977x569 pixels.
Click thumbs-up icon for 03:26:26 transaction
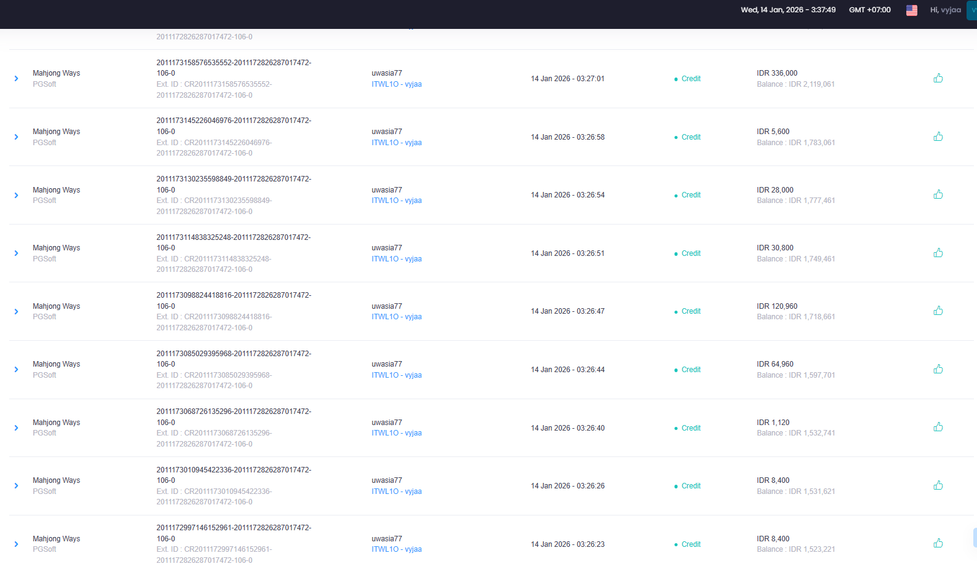938,485
